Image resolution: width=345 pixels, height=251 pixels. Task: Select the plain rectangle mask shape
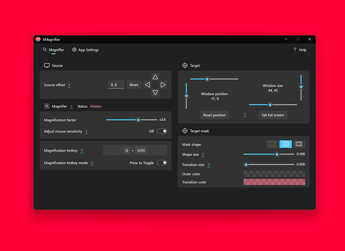coord(272,144)
